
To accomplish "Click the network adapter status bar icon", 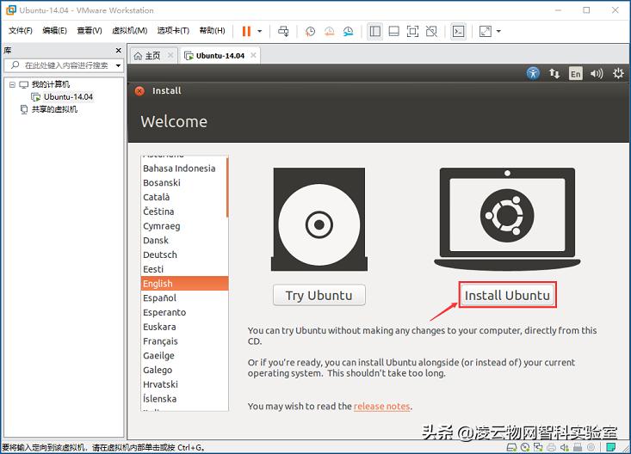I will coord(538,447).
